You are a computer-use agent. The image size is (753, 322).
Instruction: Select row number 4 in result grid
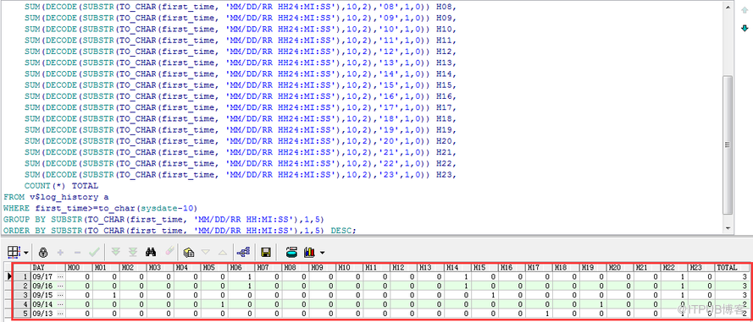(22, 303)
